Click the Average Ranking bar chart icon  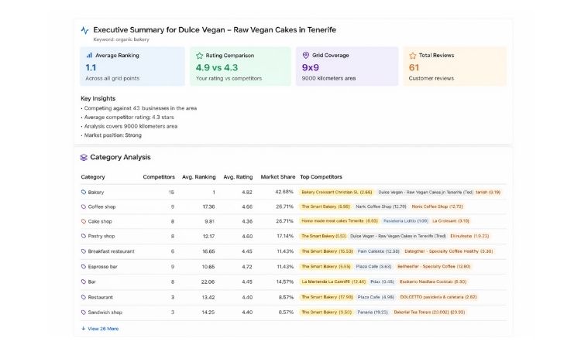(x=89, y=56)
